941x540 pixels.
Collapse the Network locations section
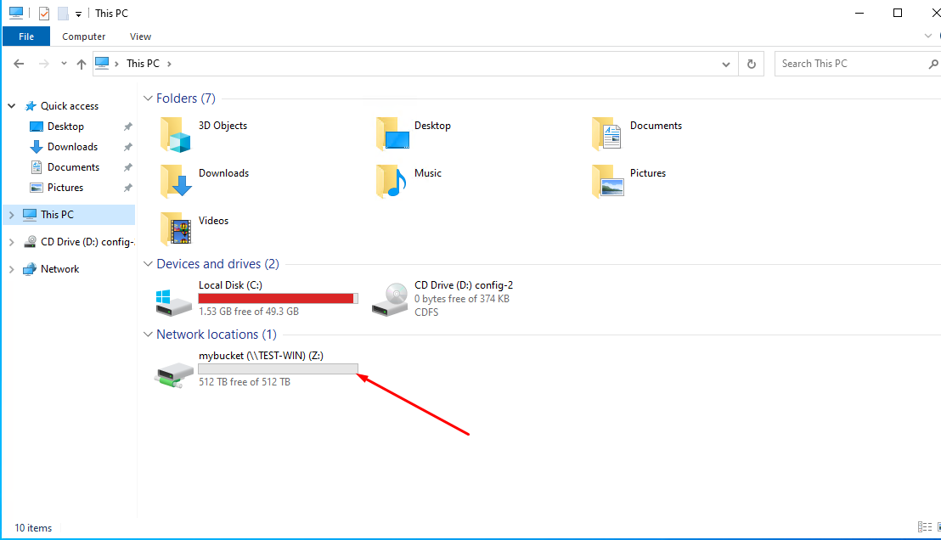148,334
